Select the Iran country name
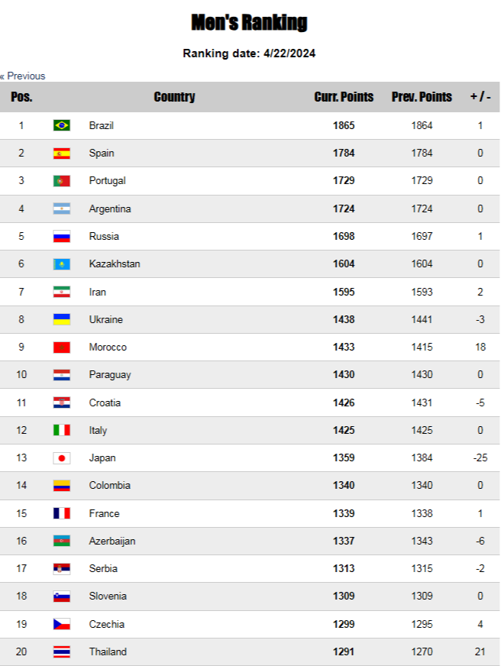Screen dimensions: 501x666 click(98, 292)
